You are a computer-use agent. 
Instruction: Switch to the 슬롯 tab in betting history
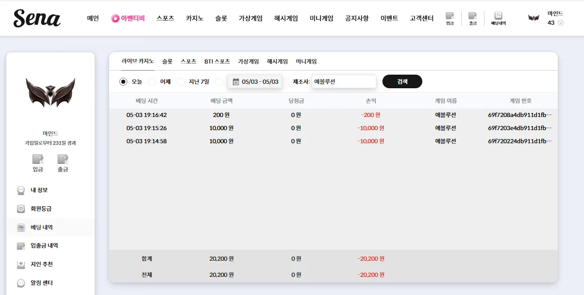pyautogui.click(x=167, y=62)
